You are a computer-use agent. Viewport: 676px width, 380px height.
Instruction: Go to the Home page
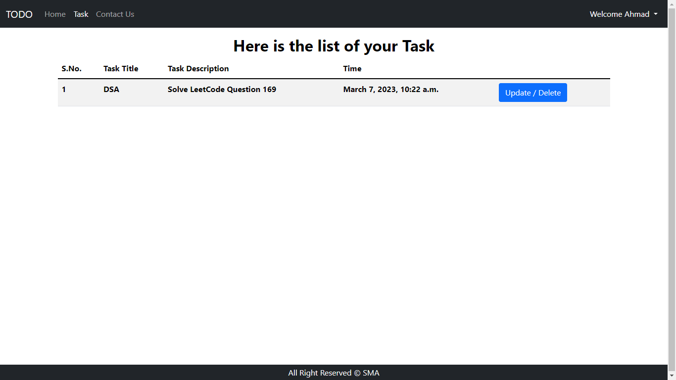click(55, 14)
